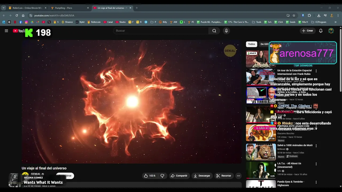The image size is (342, 192).
Task: Click the GENIAL watermark in the video
Action: (x=230, y=51)
